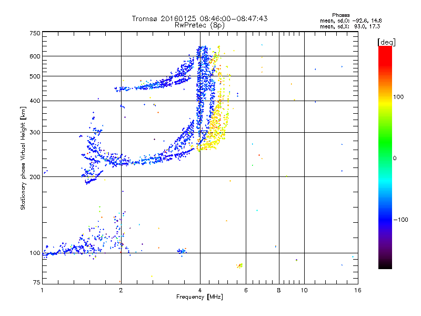Click the '750' y-axis tick label
Viewport: 421px width, 316px height.
click(x=35, y=33)
